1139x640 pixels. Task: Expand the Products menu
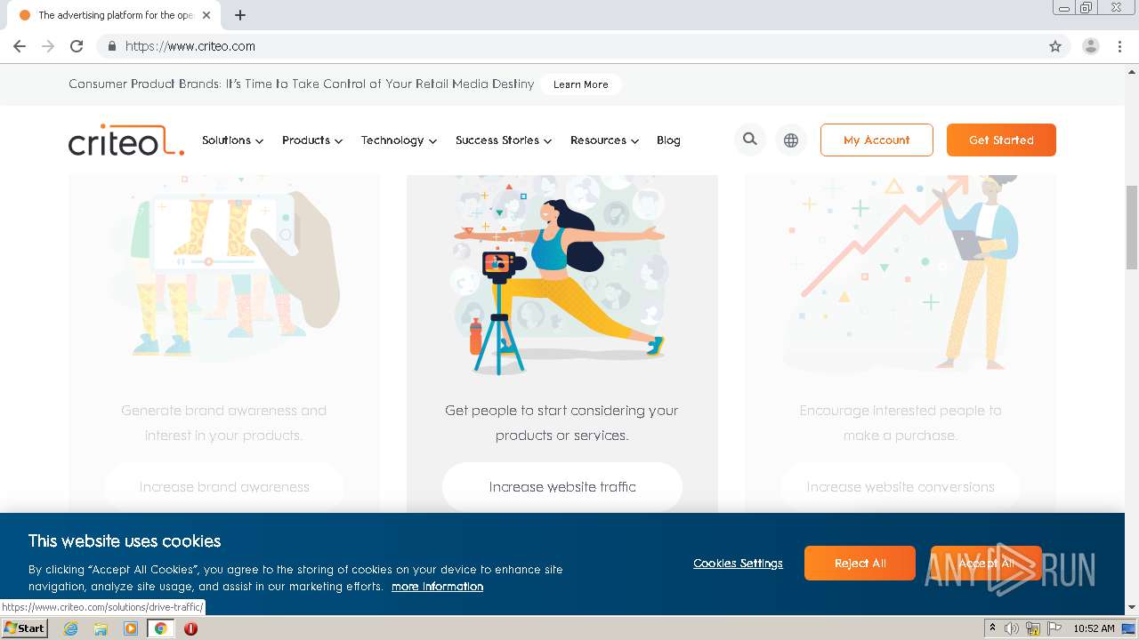(x=312, y=140)
